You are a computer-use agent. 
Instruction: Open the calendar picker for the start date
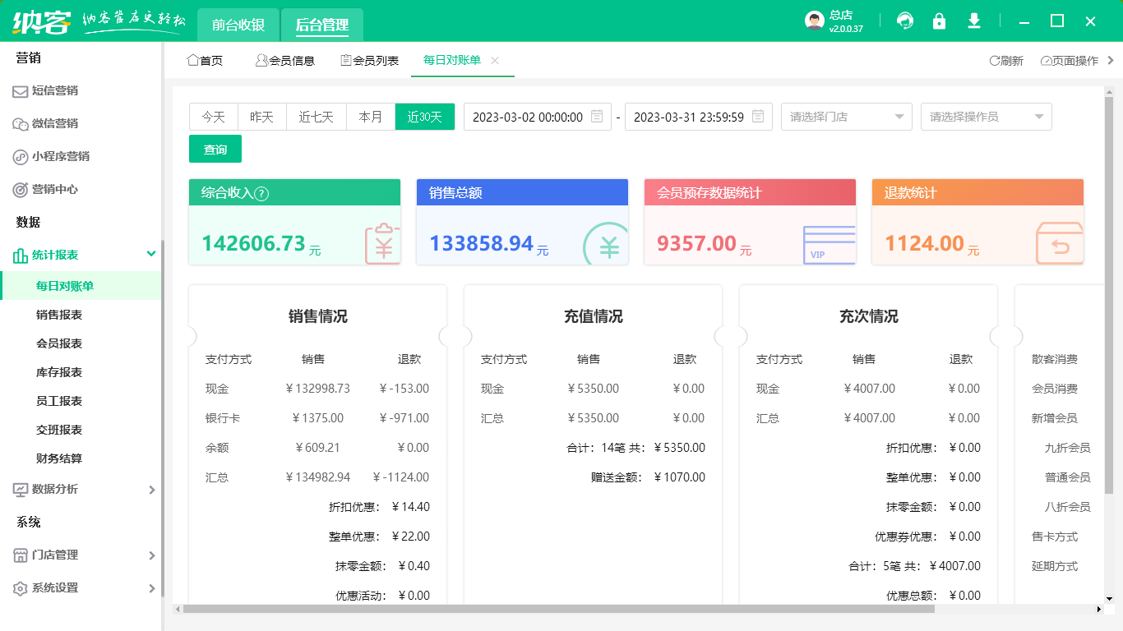[596, 117]
